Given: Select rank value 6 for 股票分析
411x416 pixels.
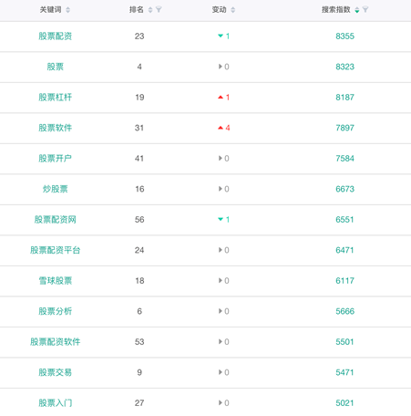Looking at the screenshot, I should 139,311.
